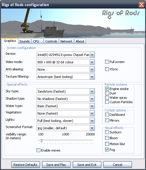Click the Save and Play button
Screen dimensions: 146x170
[56, 165]
